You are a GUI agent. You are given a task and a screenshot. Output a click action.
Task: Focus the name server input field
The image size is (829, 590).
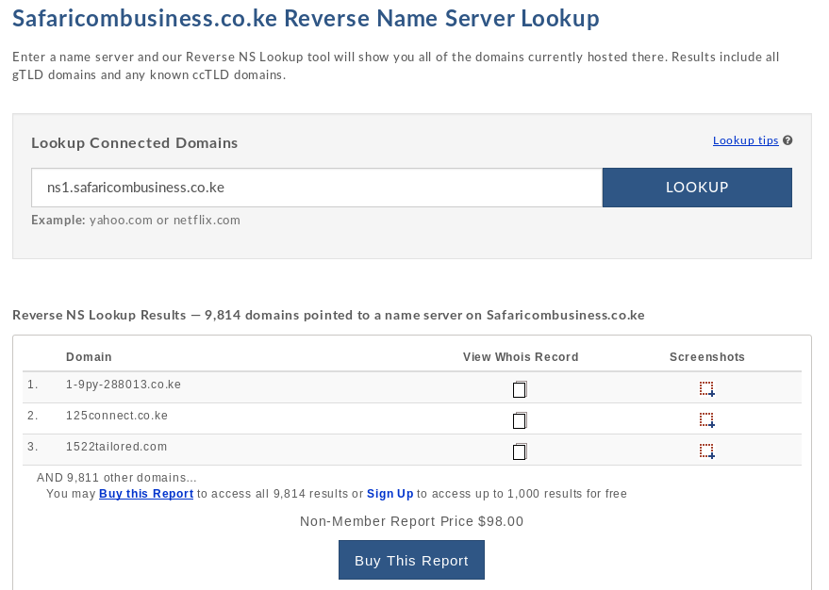pos(317,188)
